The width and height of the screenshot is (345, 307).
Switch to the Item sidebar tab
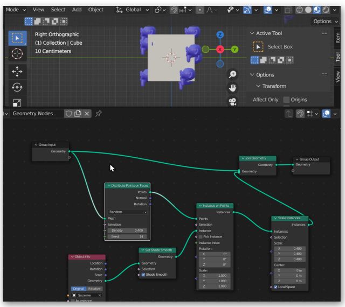pyautogui.click(x=337, y=38)
